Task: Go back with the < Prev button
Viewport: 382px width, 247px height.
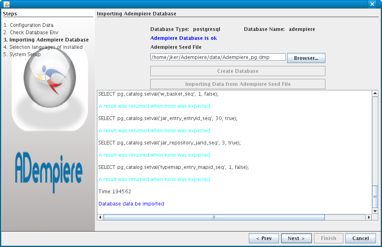Action: pyautogui.click(x=264, y=238)
